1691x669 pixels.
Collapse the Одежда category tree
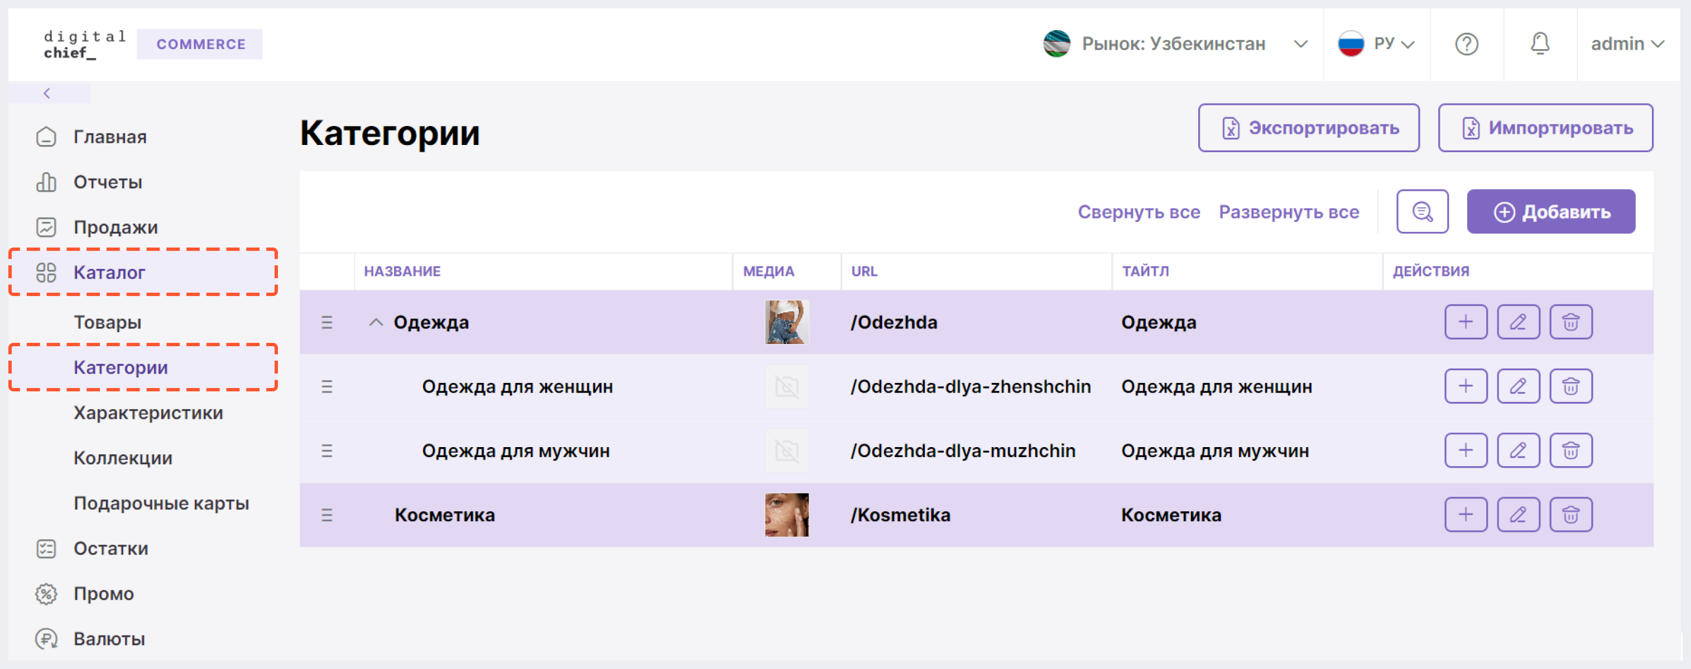376,322
